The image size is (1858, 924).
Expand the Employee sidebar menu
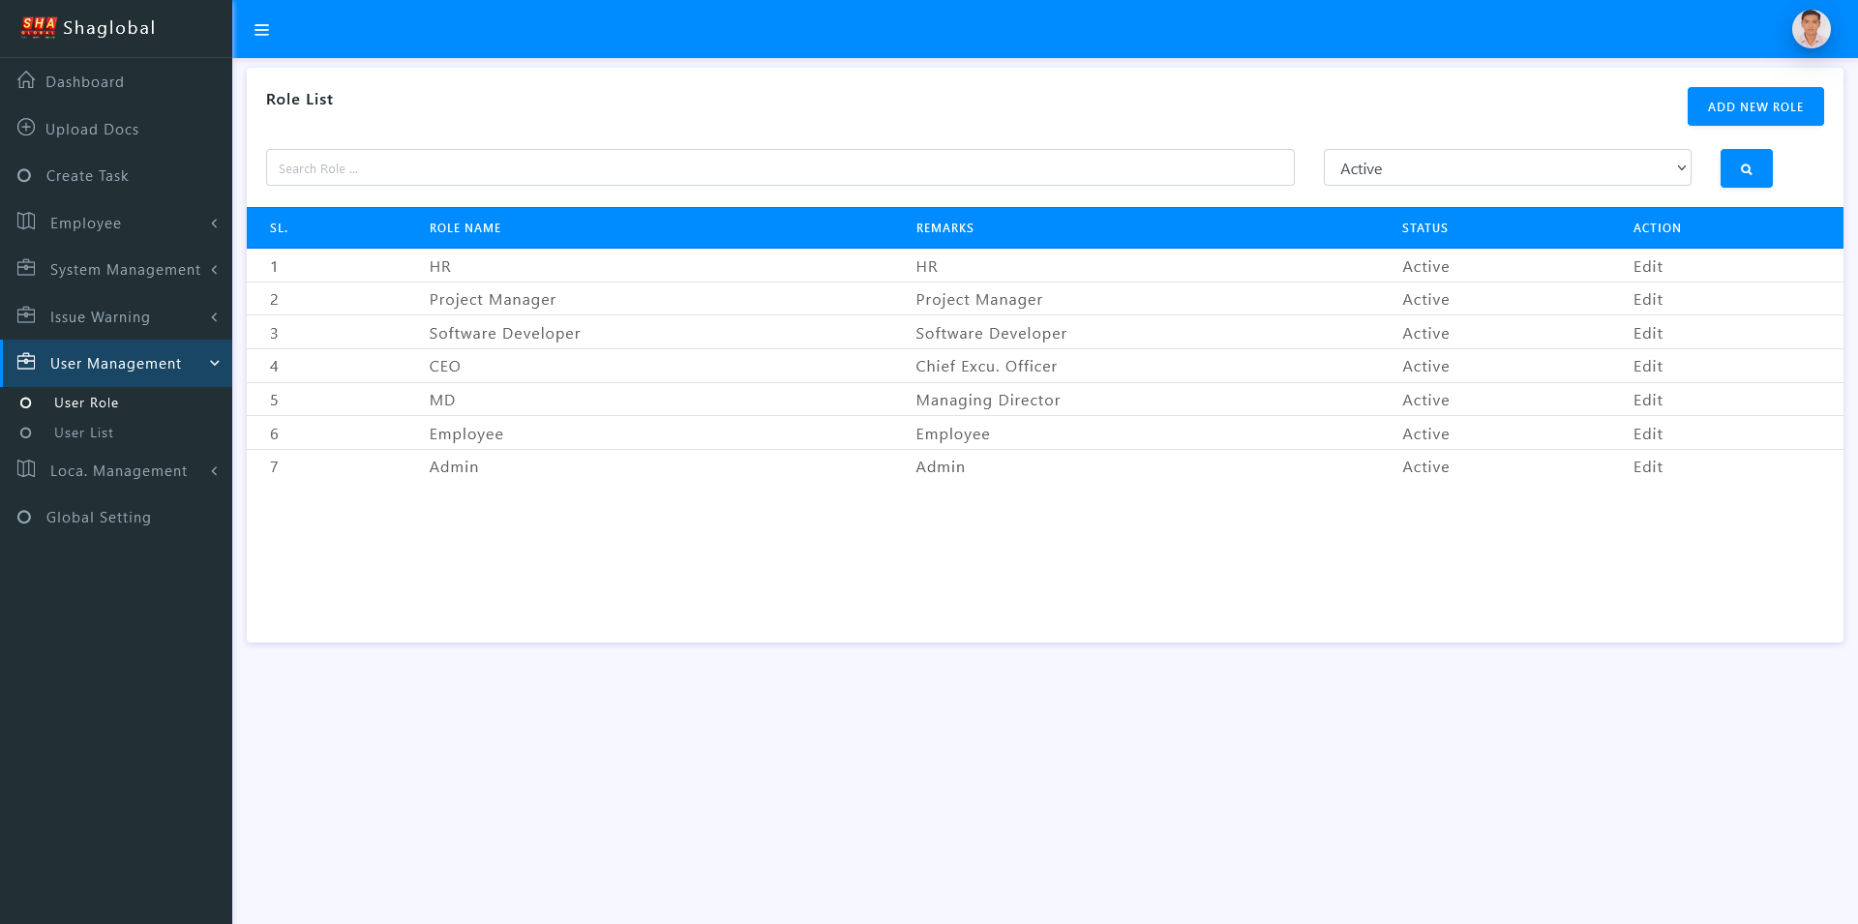tap(116, 224)
